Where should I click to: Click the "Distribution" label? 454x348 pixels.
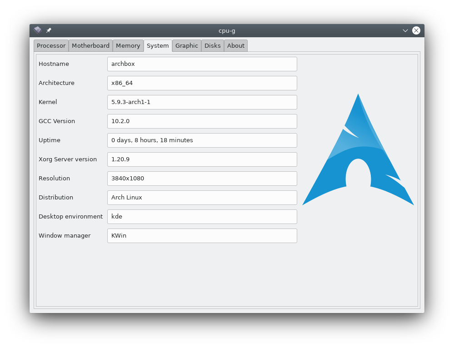[56, 198]
